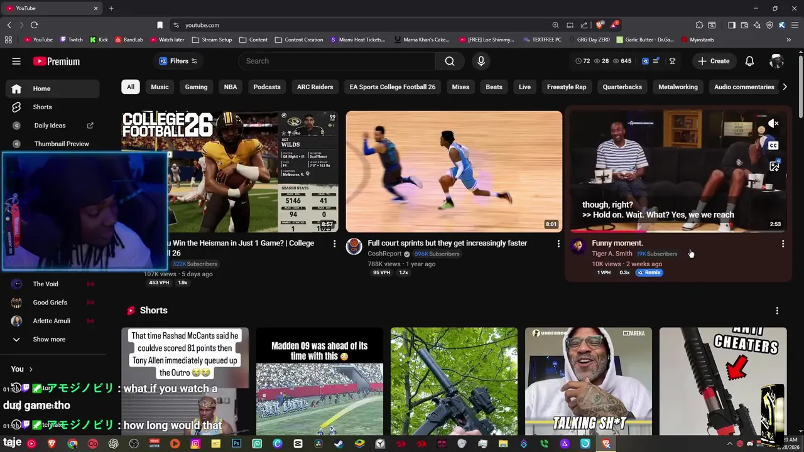
Task: Select the Music filter chip
Action: 160,87
